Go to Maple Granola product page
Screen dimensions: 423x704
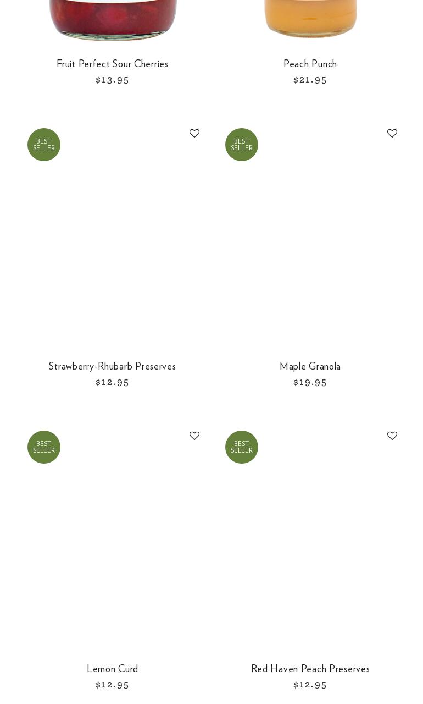310,366
